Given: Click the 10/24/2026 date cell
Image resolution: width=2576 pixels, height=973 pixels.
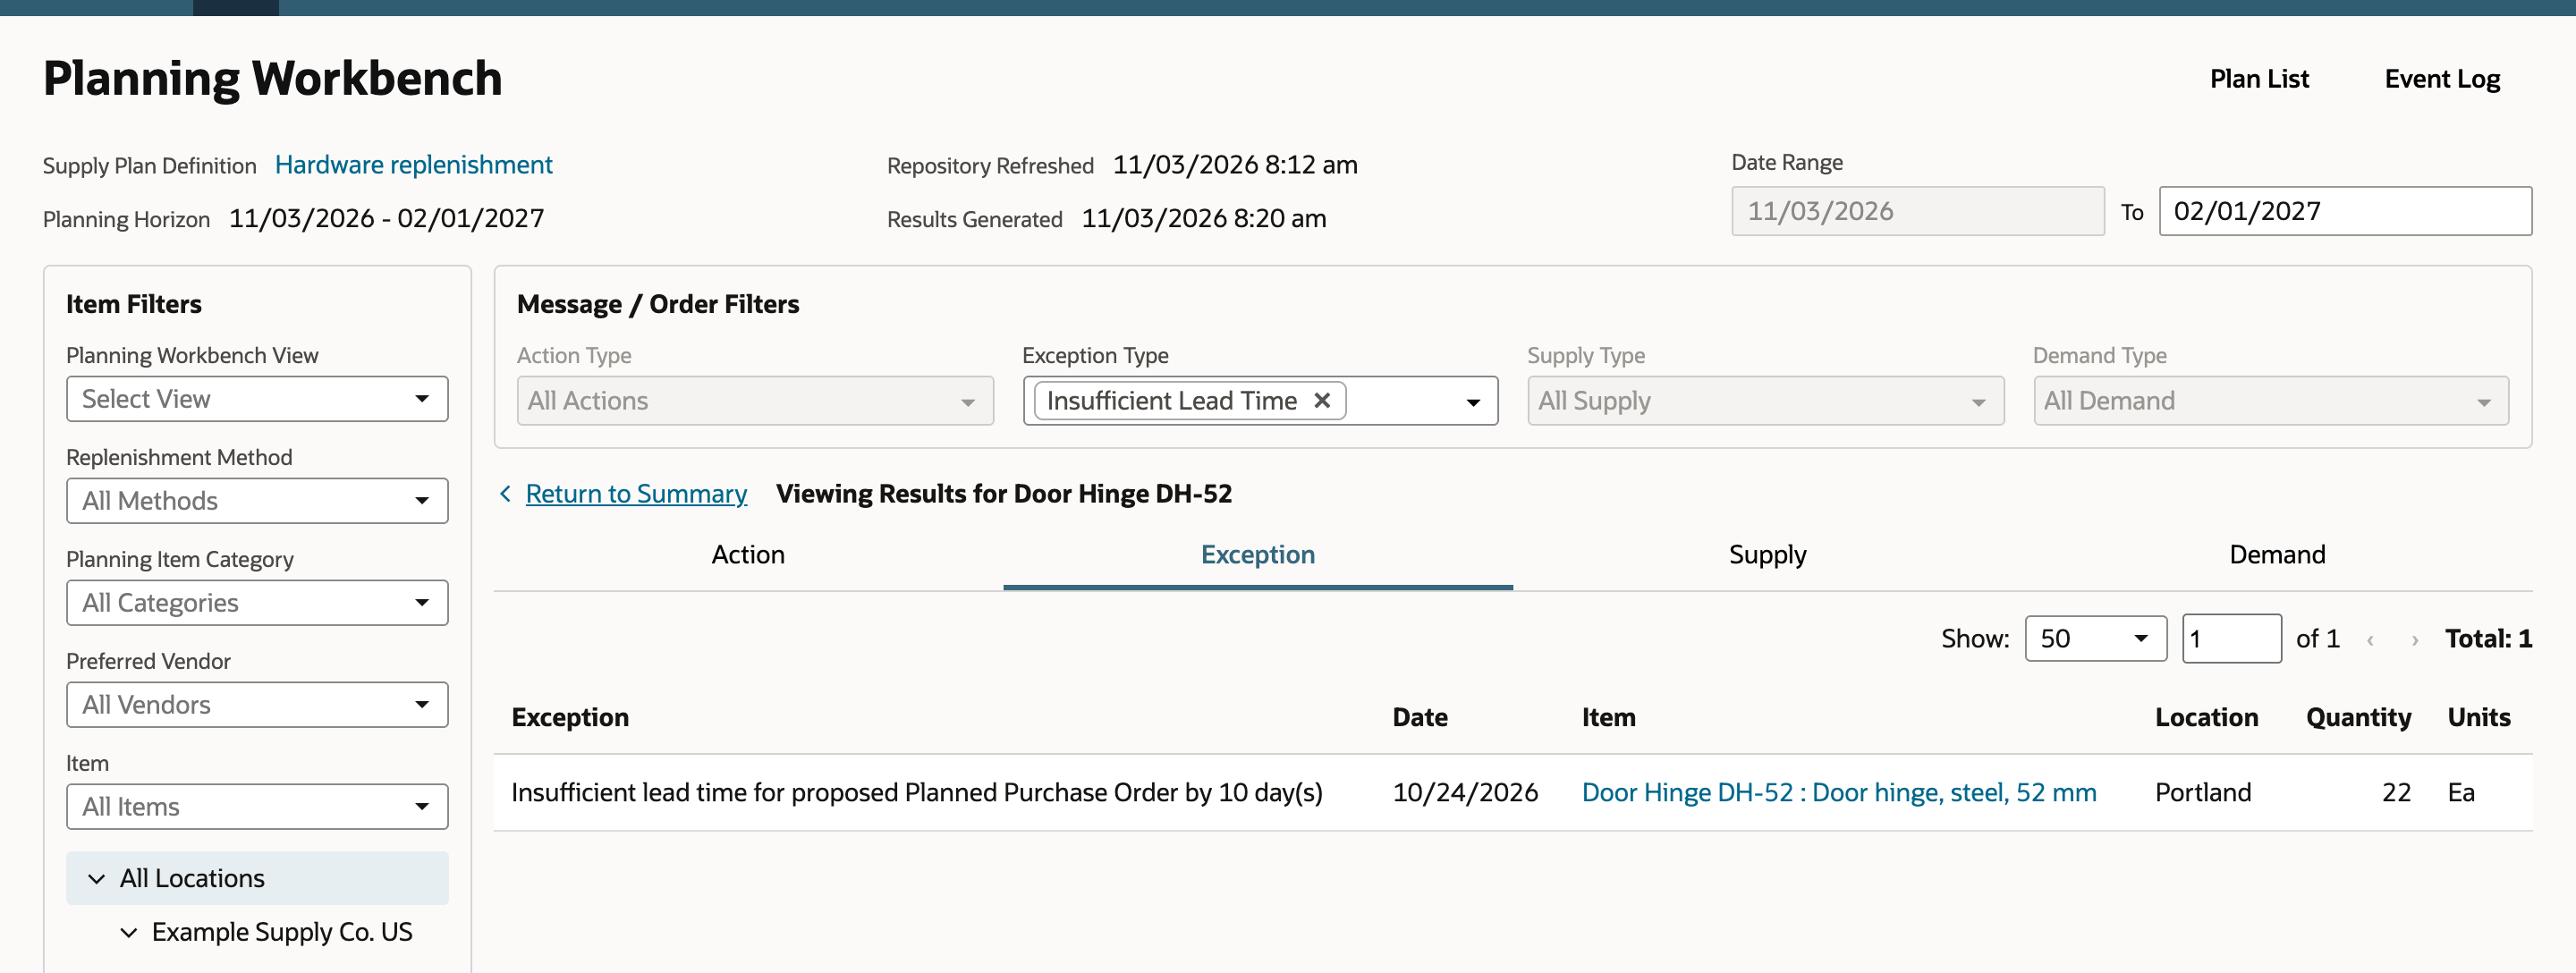Looking at the screenshot, I should point(1465,793).
